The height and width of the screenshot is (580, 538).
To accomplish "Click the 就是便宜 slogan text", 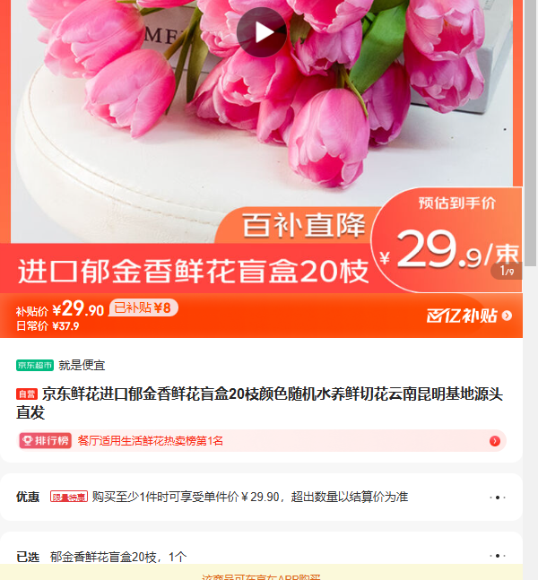I will [x=82, y=365].
